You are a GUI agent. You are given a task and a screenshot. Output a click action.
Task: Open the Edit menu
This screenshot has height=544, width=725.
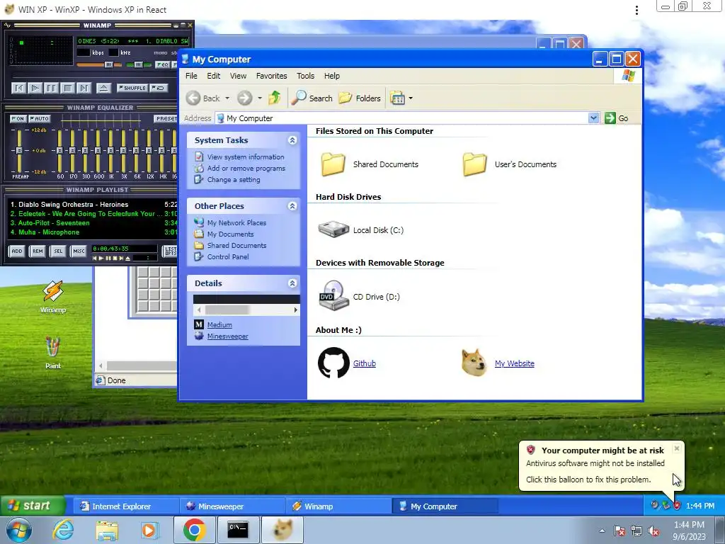point(213,76)
